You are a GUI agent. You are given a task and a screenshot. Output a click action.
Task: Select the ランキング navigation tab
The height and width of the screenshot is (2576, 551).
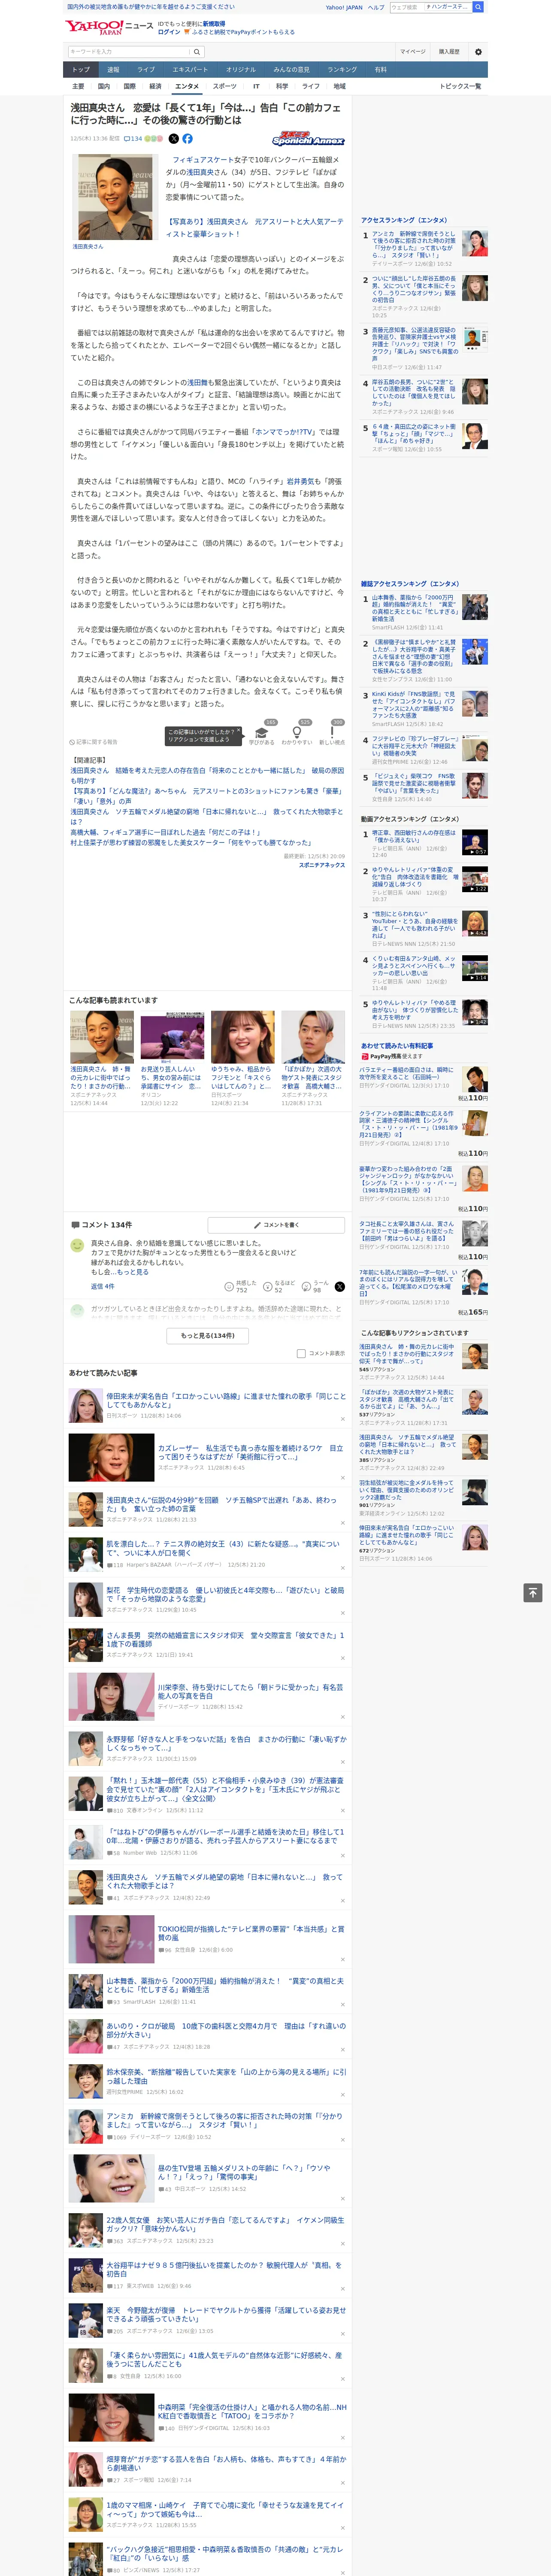(342, 69)
